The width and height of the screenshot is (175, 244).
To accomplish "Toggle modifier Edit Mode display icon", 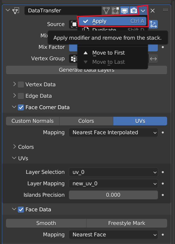I will click(115, 10).
